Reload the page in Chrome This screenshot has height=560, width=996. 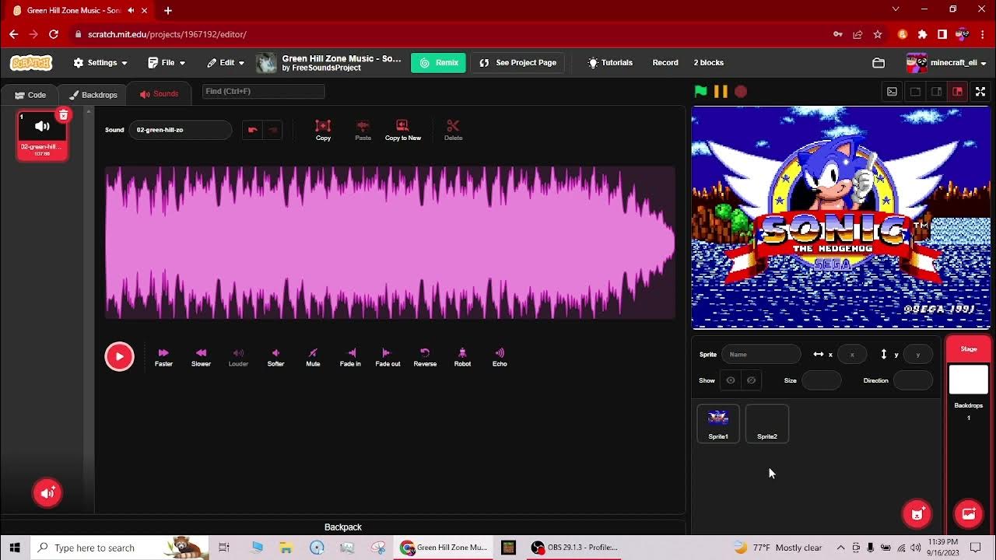pyautogui.click(x=54, y=34)
